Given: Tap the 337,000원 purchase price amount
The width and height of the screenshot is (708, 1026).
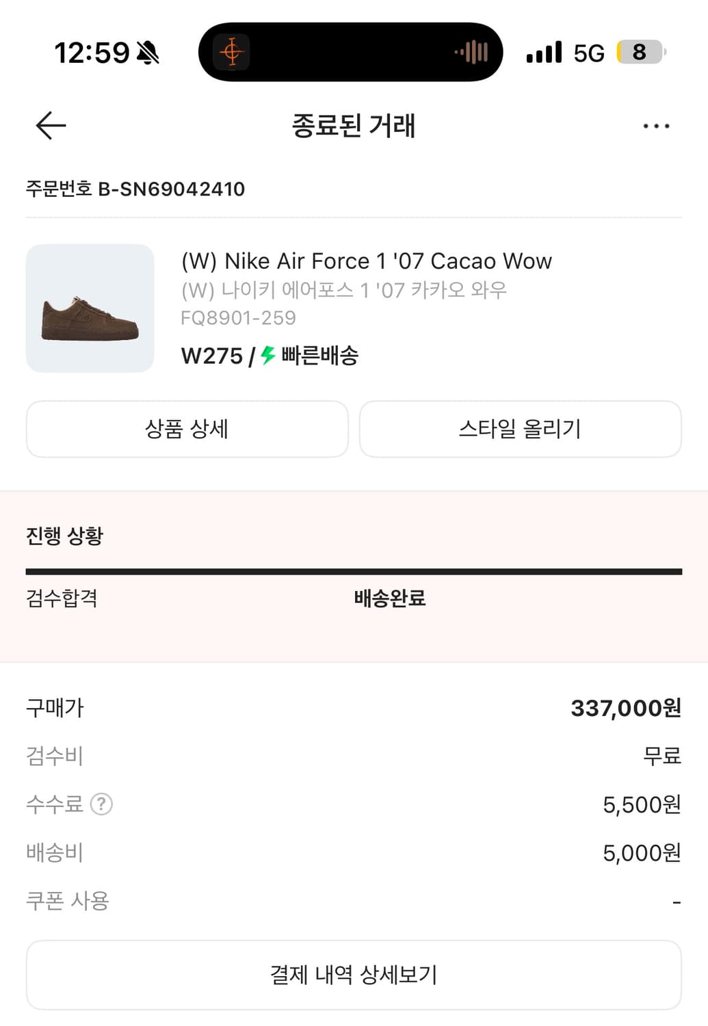Looking at the screenshot, I should [625, 708].
